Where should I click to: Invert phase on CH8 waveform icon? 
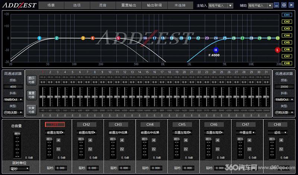coord(281,149)
